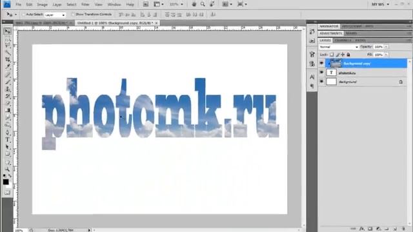Screen dimensions: 413x232
Task: Click the Rotate View tool in application bar
Action: click(x=212, y=5)
